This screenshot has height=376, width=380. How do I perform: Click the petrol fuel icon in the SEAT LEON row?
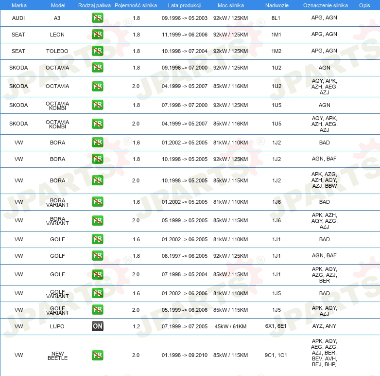97,35
